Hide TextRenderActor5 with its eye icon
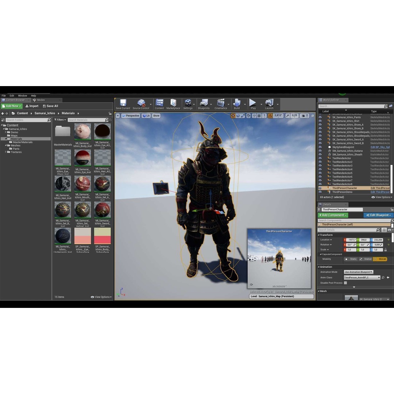The height and width of the screenshot is (394, 394). tap(320, 173)
